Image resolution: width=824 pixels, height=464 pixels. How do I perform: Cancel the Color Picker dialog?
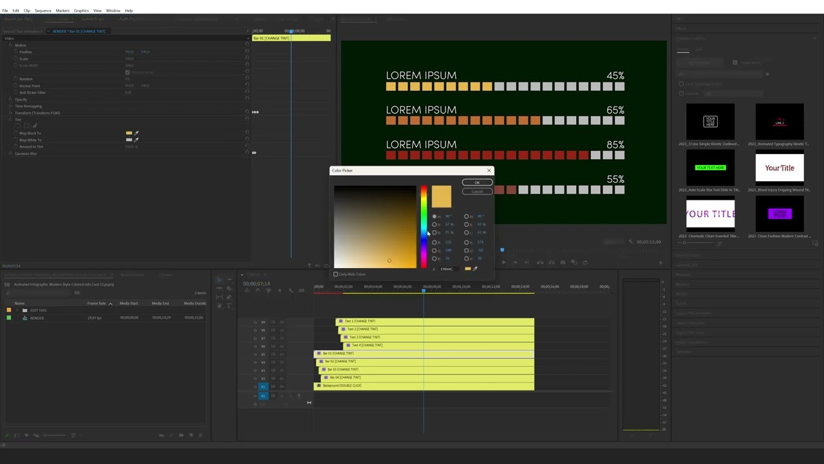477,191
